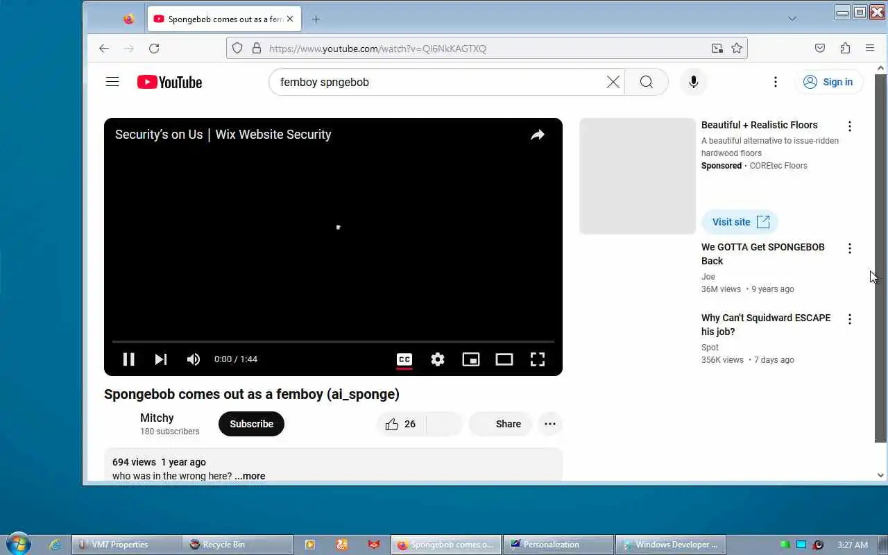
Task: Show the 3:27 AM system clock
Action: pyautogui.click(x=853, y=545)
